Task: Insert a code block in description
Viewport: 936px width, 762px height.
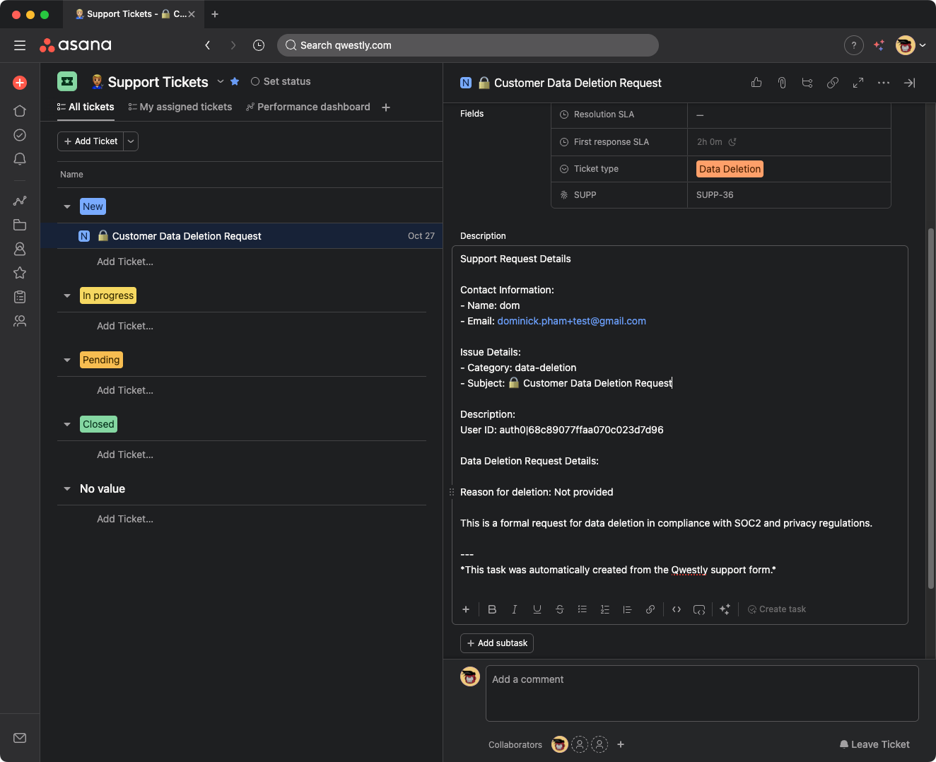Action: [x=699, y=609]
